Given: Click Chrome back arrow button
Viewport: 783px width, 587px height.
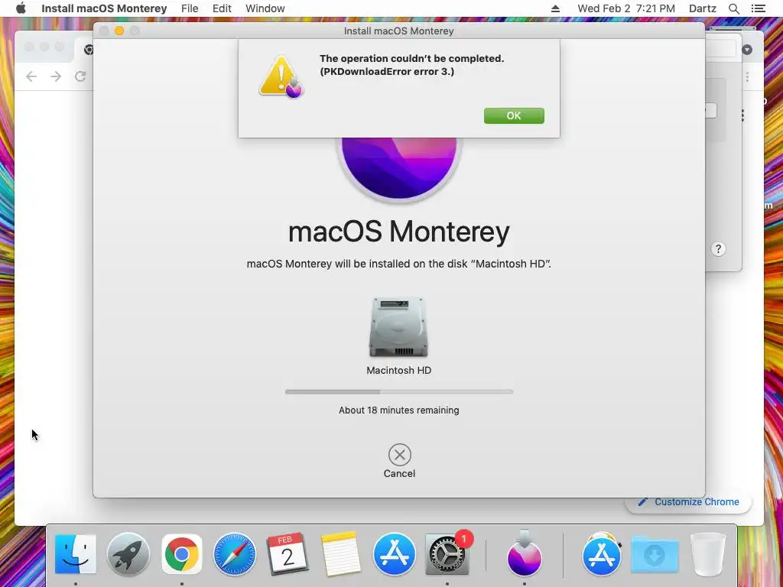Looking at the screenshot, I should coord(31,76).
